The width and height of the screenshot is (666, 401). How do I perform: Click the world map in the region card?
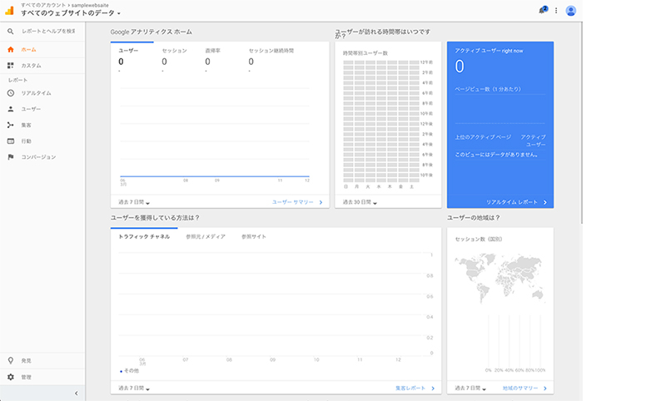[x=499, y=277]
